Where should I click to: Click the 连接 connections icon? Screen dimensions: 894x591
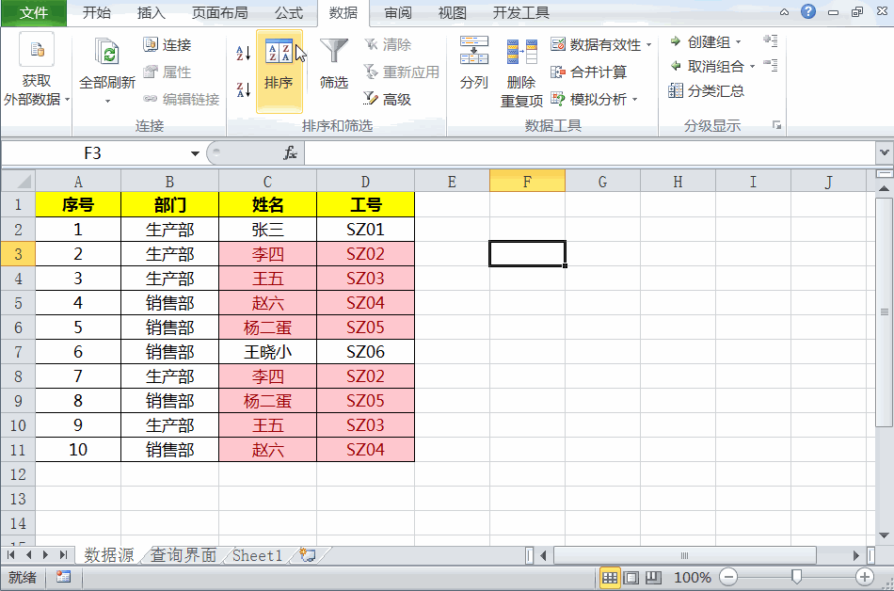pyautogui.click(x=151, y=44)
